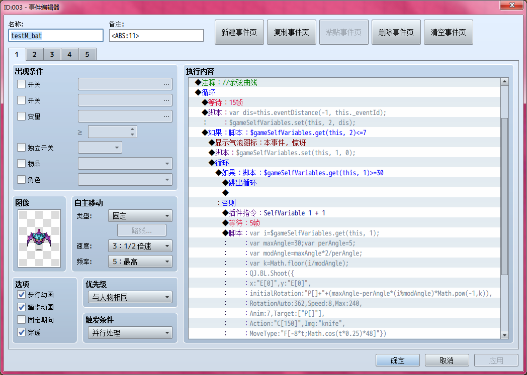Toggle the 固定朝向 direction fix checkbox

(21, 319)
